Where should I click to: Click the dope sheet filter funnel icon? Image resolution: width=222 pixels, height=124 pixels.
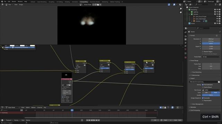[x=168, y=107]
